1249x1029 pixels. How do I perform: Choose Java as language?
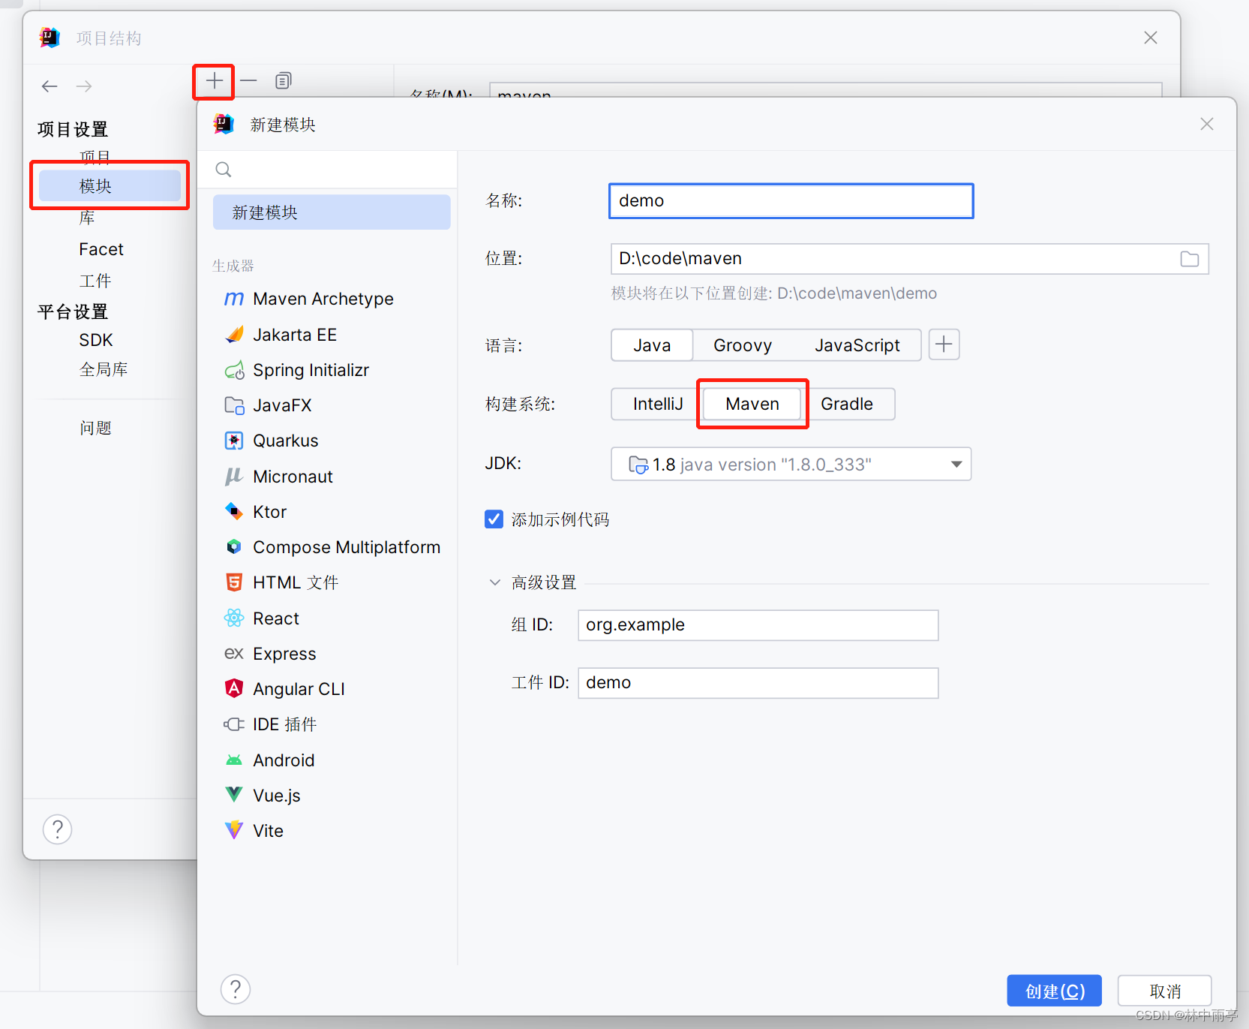pos(652,345)
